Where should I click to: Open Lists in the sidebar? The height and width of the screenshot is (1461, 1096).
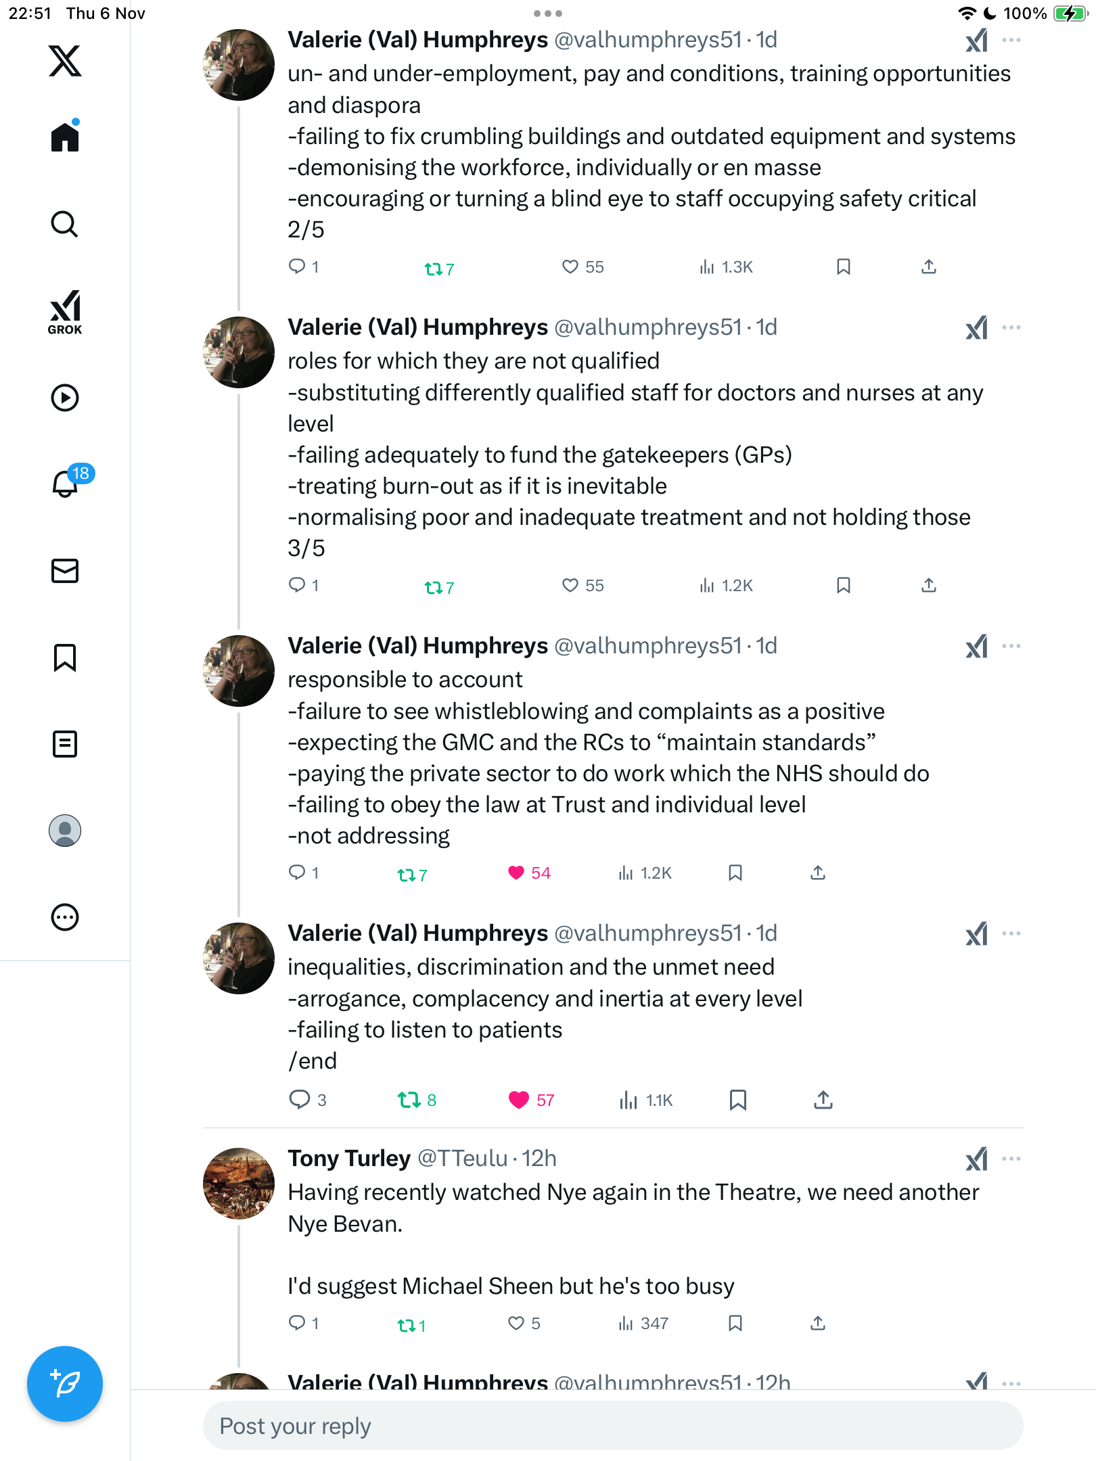[65, 744]
